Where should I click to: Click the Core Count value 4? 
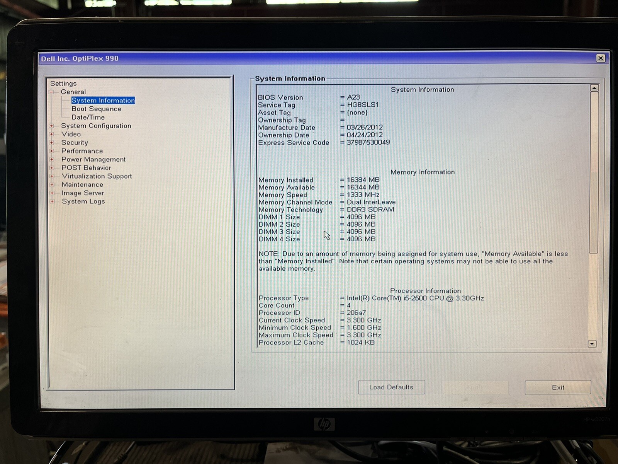tap(349, 305)
